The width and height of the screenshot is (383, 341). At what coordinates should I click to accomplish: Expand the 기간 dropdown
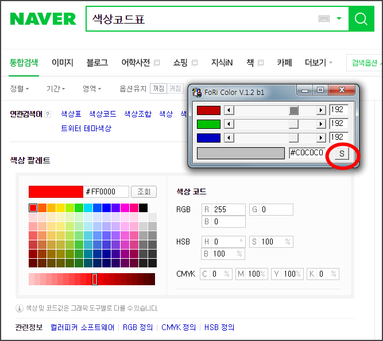[56, 89]
